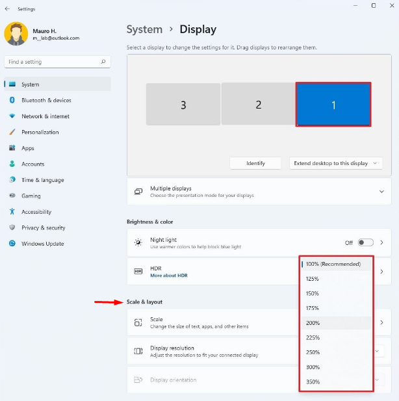
Task: Select 150% scale option
Action: pyautogui.click(x=336, y=294)
